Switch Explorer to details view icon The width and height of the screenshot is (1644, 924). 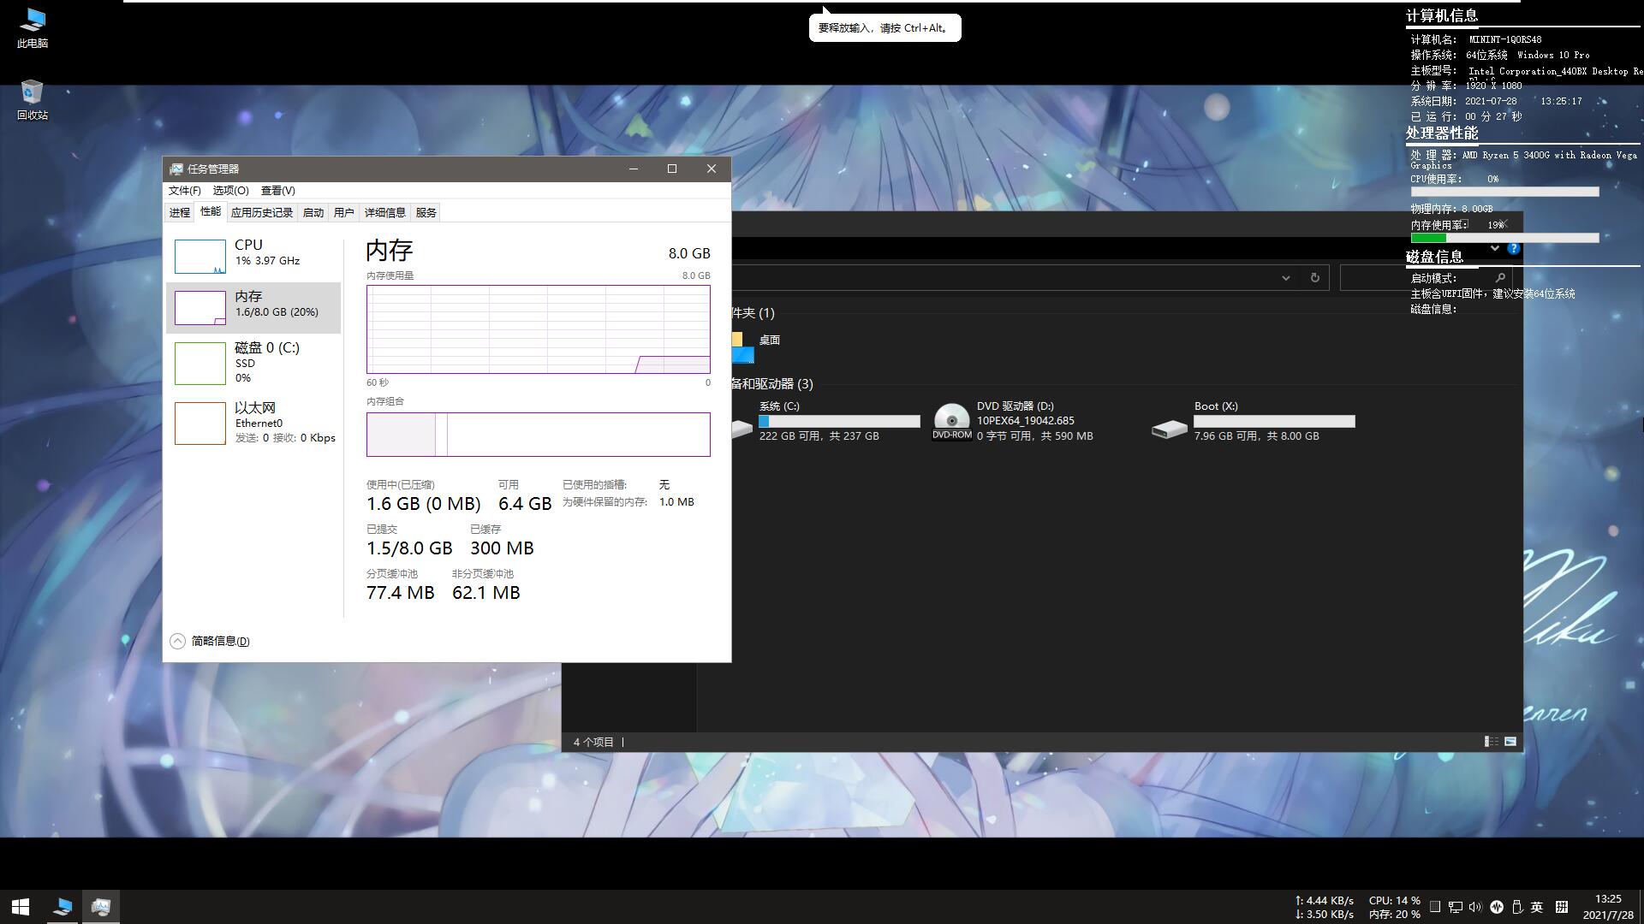pos(1491,742)
